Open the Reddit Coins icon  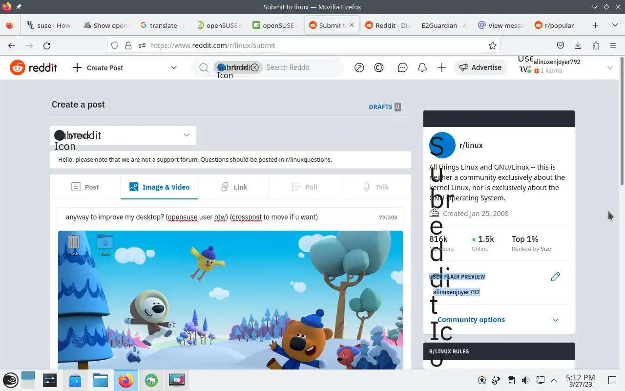[379, 68]
